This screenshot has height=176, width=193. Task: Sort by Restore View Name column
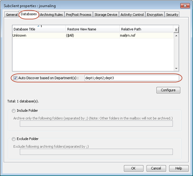[92, 29]
